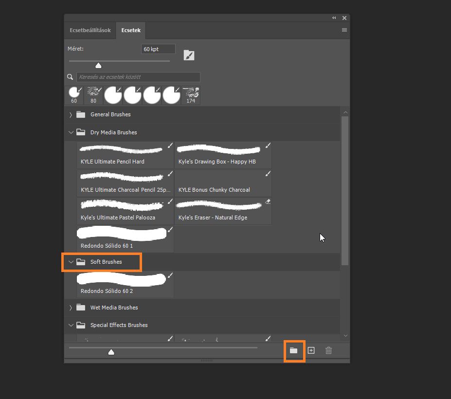
Task: Click the Méret brush size slider handle
Action: (x=98, y=66)
